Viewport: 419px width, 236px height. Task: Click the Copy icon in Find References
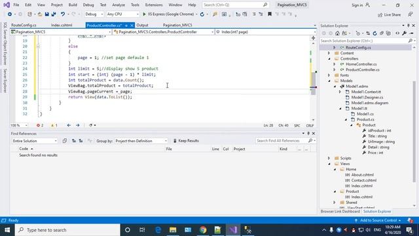(64, 141)
